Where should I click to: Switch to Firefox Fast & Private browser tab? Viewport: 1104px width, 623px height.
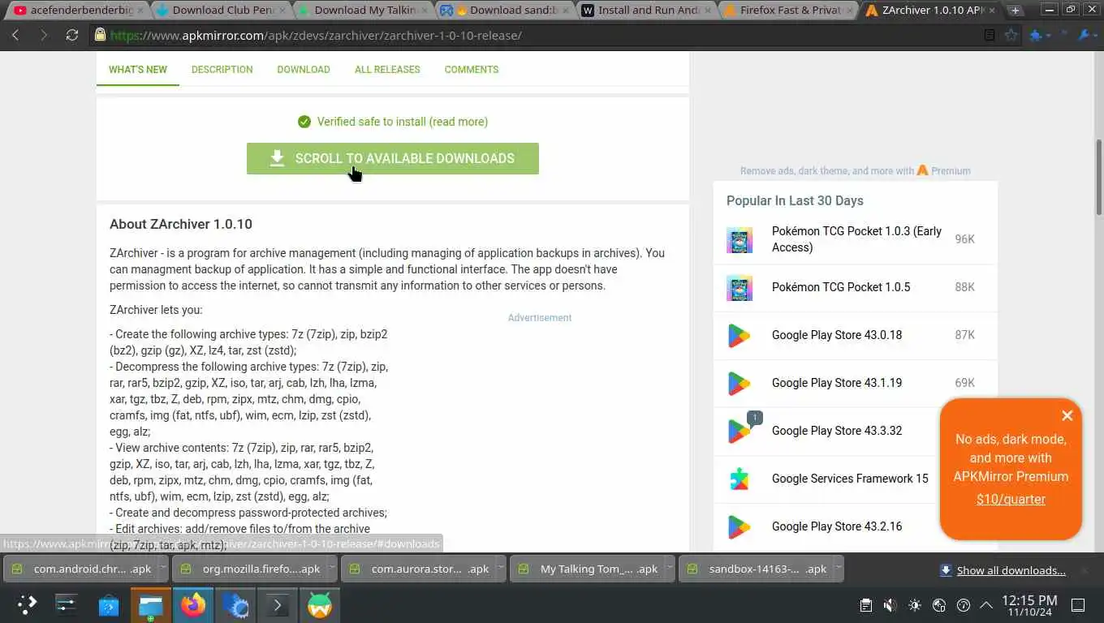pyautogui.click(x=789, y=11)
